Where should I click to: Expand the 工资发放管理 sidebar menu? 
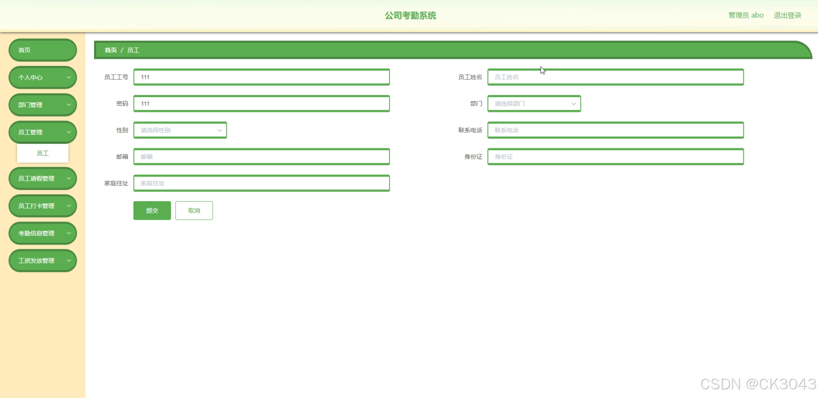[x=42, y=261]
